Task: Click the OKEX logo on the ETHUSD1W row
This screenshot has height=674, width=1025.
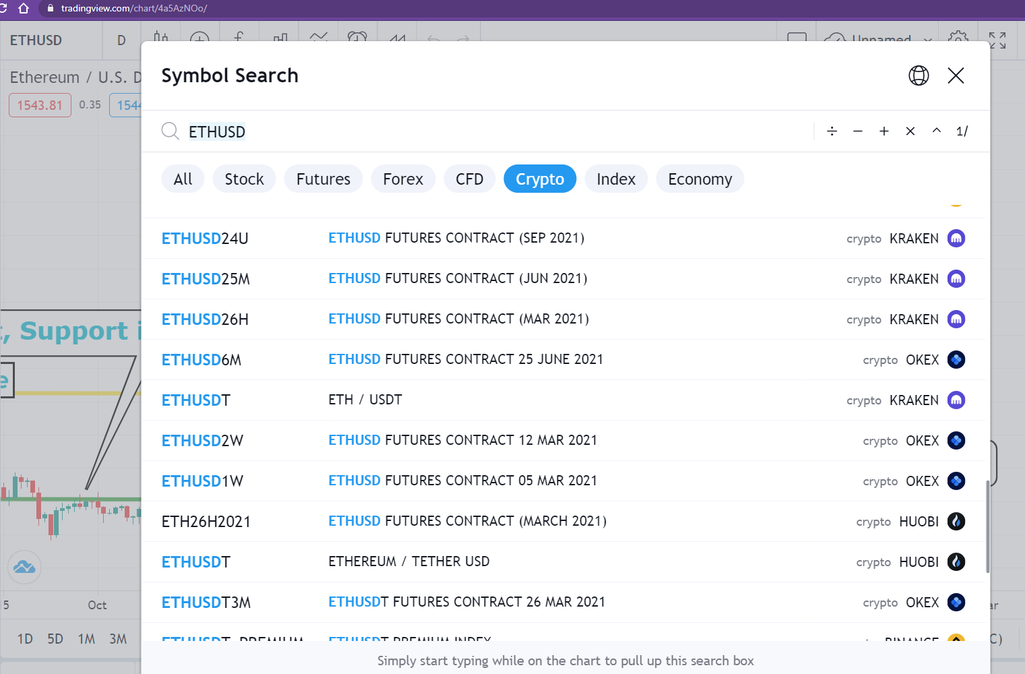Action: click(956, 481)
